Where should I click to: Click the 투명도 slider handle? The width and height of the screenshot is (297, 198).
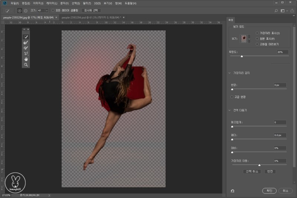click(242, 56)
